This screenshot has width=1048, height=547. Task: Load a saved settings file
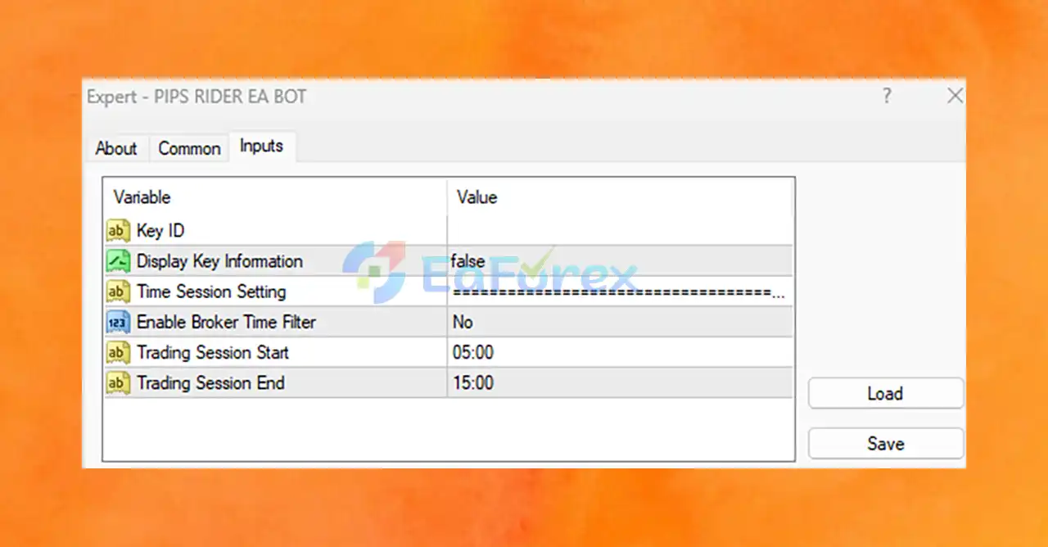(x=886, y=393)
